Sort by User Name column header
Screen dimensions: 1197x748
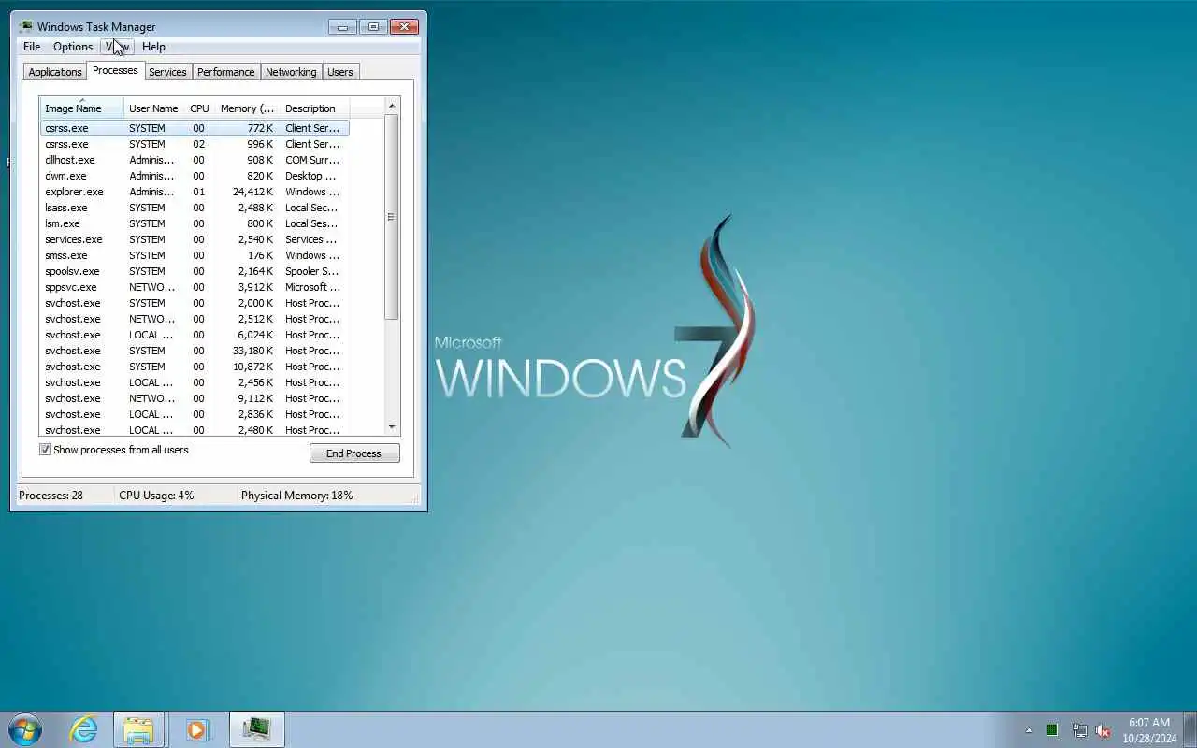tap(153, 108)
